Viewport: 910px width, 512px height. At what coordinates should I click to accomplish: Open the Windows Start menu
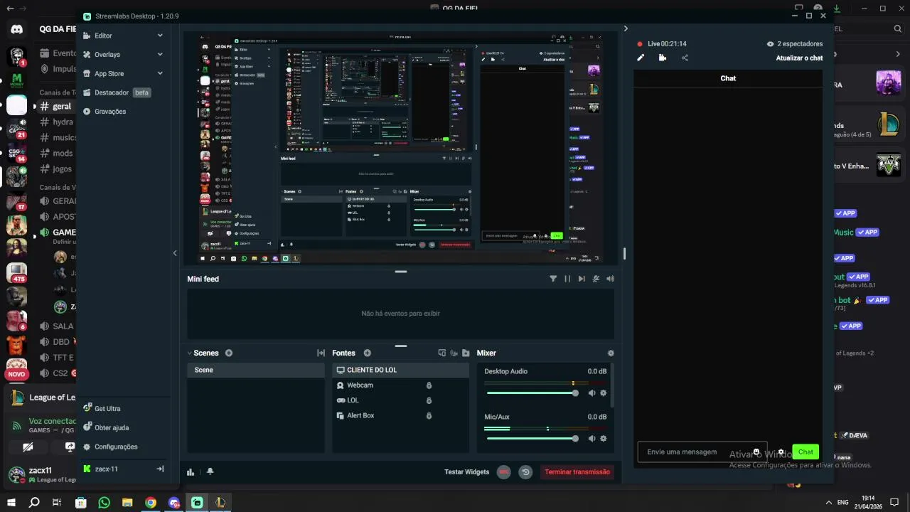(x=11, y=503)
